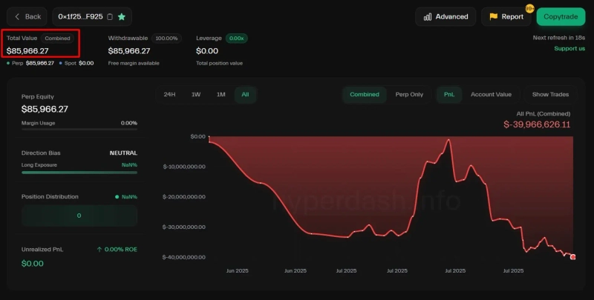Viewport: 594px width, 300px height.
Task: Switch chart to Account Value
Action: (x=491, y=94)
